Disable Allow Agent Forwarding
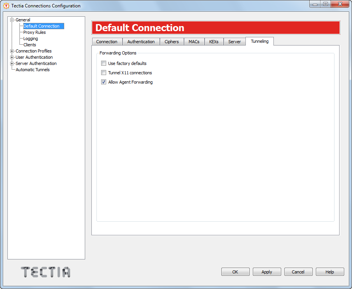The height and width of the screenshot is (289, 352). click(x=103, y=82)
